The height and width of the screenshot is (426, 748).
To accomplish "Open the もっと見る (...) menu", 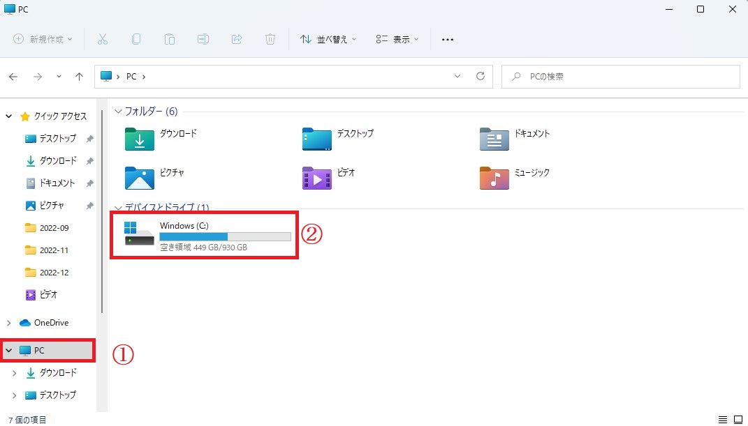I will (448, 39).
